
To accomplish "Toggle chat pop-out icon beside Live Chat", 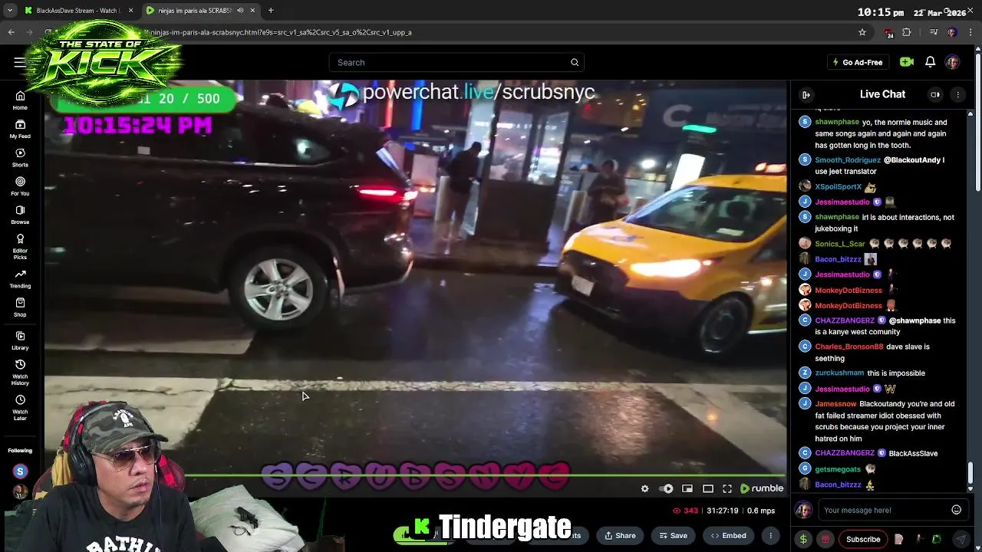I will 935,94.
